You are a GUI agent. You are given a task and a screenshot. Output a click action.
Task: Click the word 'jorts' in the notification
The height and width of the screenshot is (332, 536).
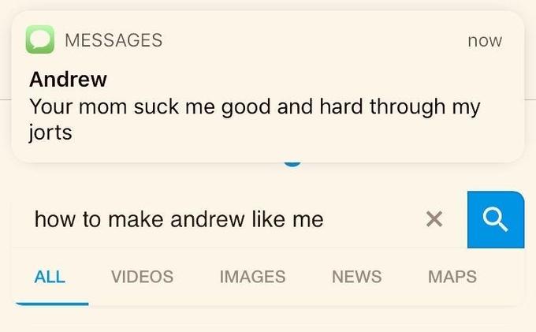pyautogui.click(x=50, y=132)
